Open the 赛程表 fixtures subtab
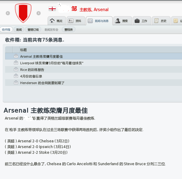This screenshot has height=179, width=182. (x=68, y=30)
